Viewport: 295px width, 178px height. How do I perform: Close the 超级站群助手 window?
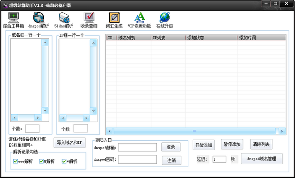coord(287,4)
